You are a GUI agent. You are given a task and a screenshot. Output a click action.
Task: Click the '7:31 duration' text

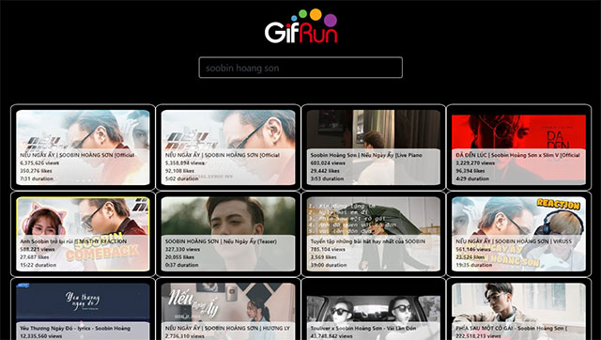[x=37, y=178]
